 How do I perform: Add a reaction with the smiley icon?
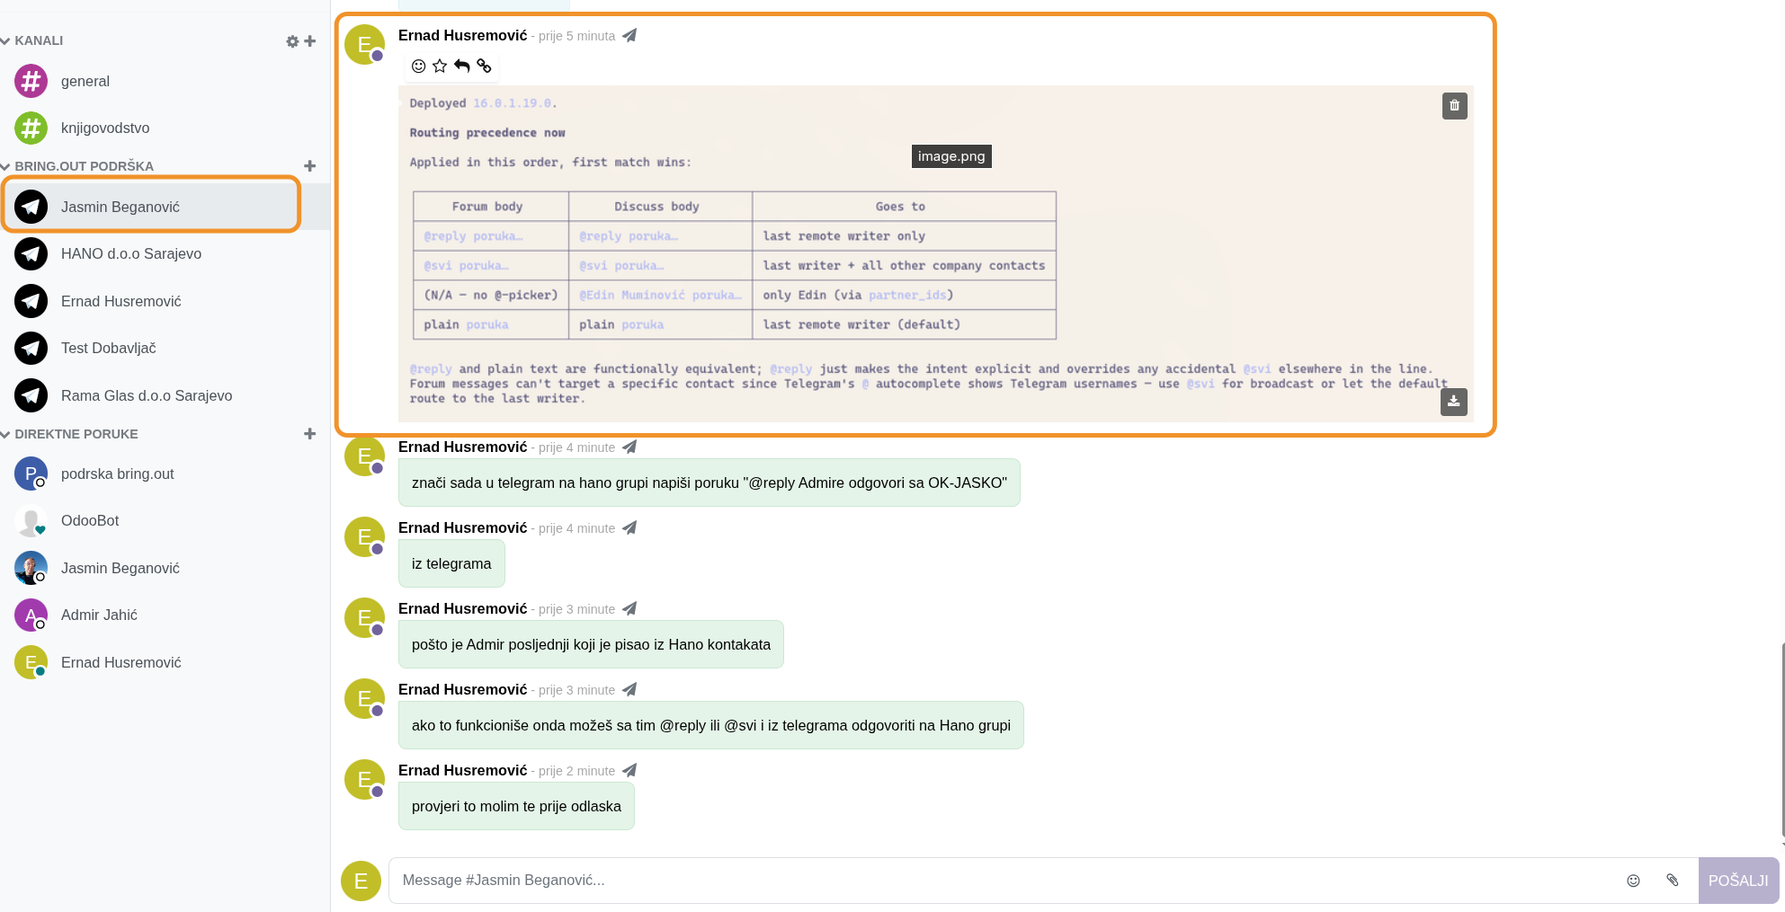(418, 66)
